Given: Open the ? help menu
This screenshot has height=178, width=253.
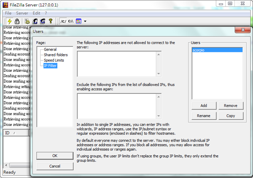Looking at the screenshot, I should pyautogui.click(x=46, y=13).
